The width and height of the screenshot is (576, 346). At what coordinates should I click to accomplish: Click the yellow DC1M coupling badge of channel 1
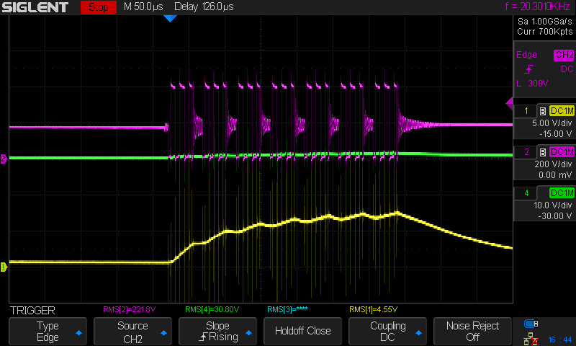(x=562, y=111)
